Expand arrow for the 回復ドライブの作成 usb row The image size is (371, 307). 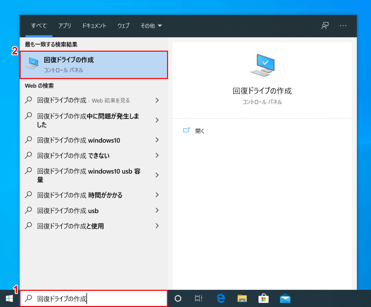(157, 210)
